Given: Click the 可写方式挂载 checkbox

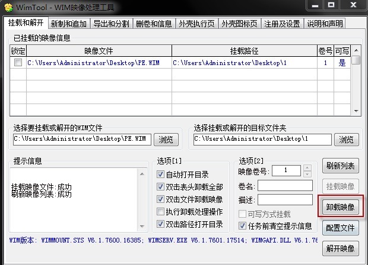Looking at the screenshot, I should (x=242, y=214).
